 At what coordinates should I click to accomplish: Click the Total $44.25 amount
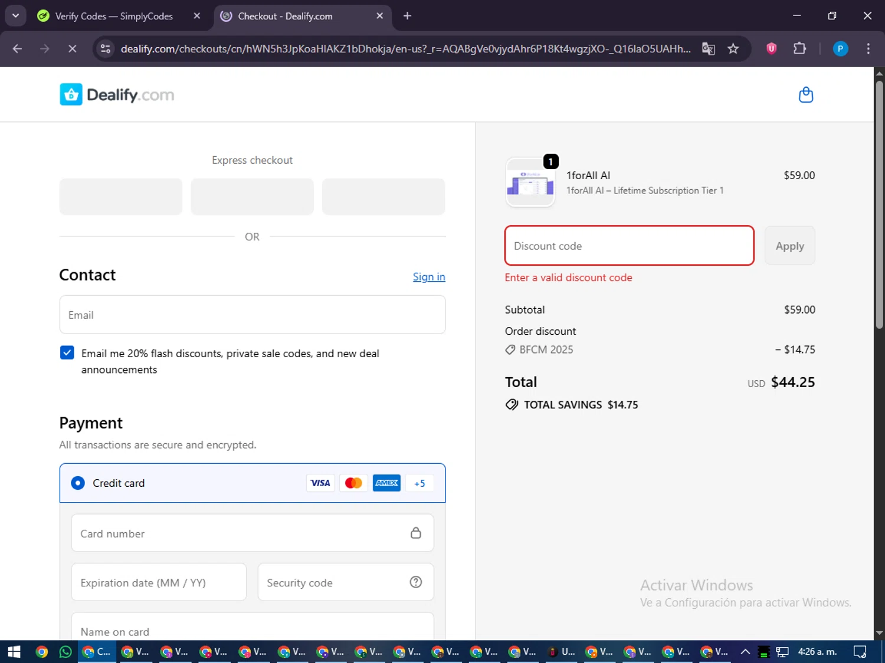(x=792, y=382)
